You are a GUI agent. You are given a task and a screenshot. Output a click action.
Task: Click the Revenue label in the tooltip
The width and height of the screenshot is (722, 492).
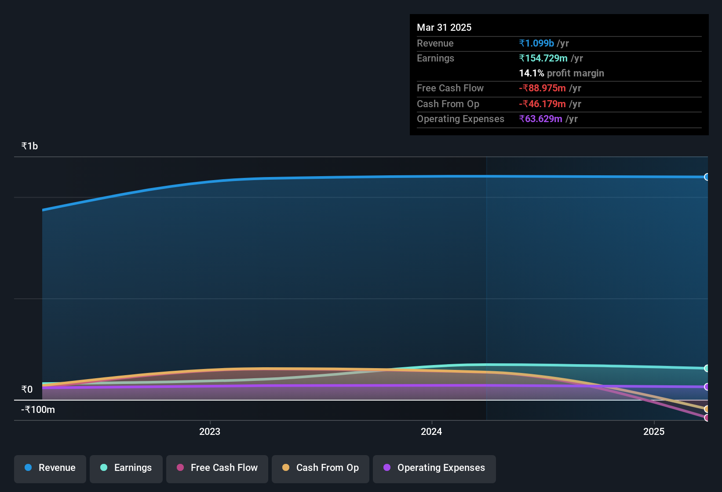pyautogui.click(x=435, y=43)
